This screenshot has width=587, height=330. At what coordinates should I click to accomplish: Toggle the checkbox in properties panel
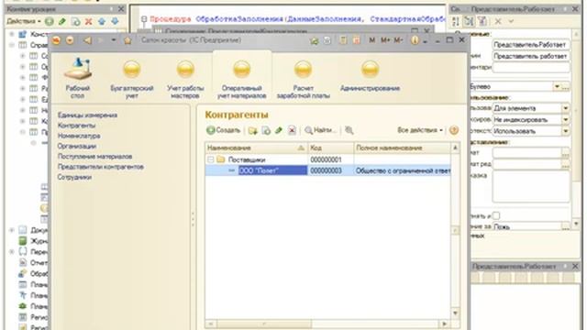(x=496, y=215)
